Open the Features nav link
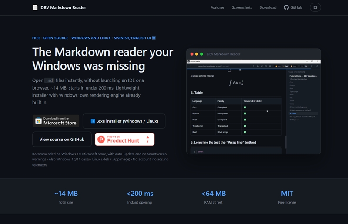 [x=217, y=7]
